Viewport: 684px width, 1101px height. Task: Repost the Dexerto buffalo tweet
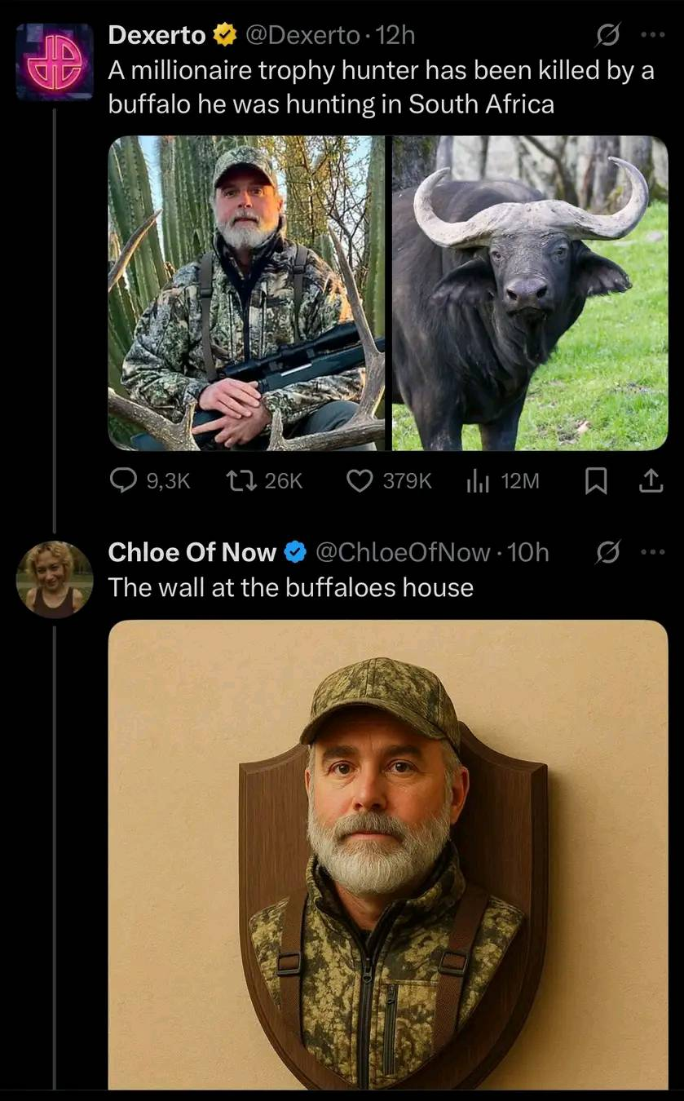[x=263, y=481]
